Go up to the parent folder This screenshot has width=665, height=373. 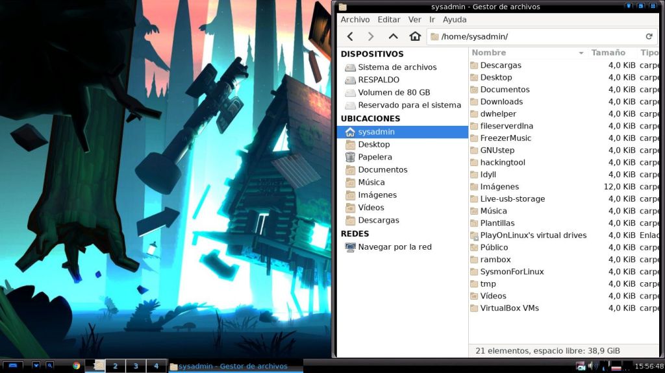point(393,36)
